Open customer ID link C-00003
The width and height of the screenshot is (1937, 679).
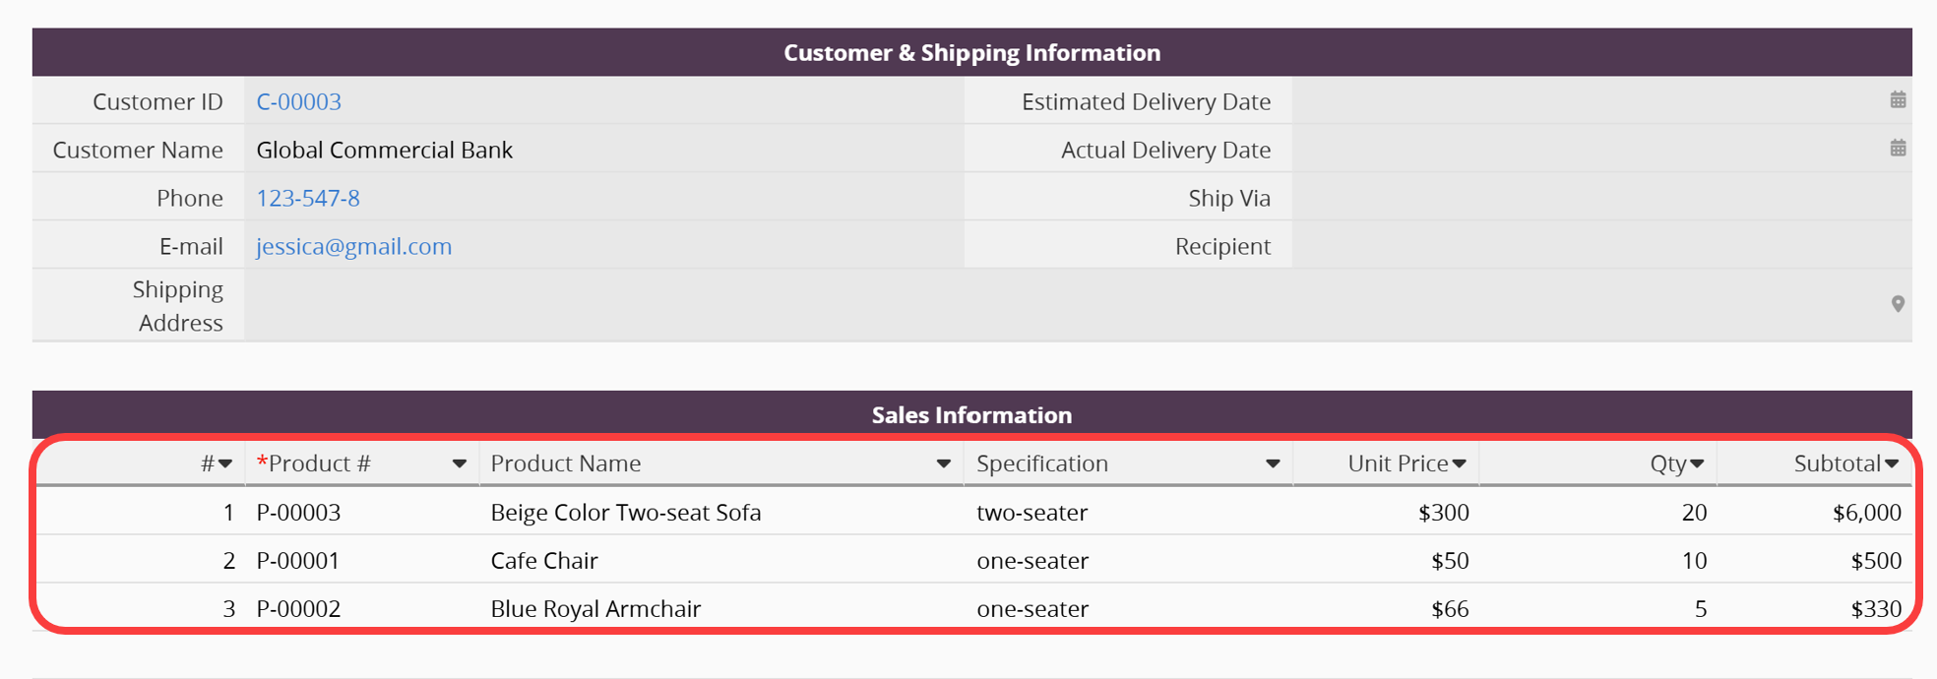298,101
